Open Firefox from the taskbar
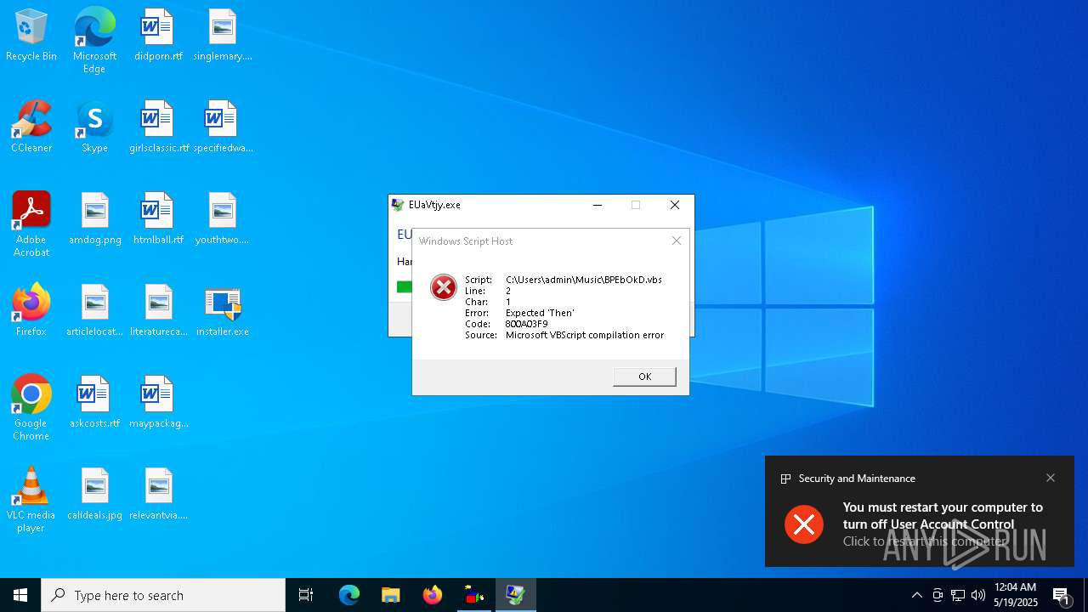This screenshot has width=1088, height=612. 433,595
